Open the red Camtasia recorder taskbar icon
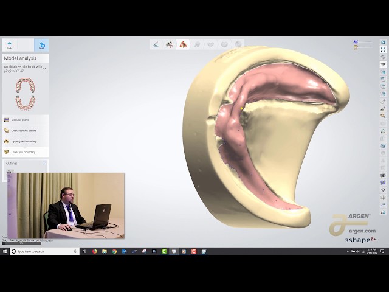Image resolution: width=389 pixels, height=292 pixels. (x=194, y=251)
